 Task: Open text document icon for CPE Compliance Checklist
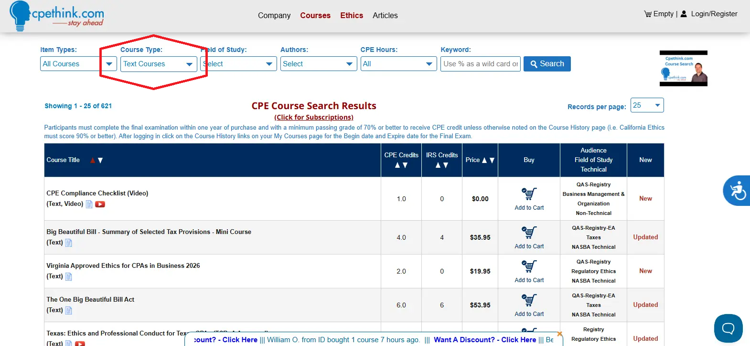coord(89,204)
